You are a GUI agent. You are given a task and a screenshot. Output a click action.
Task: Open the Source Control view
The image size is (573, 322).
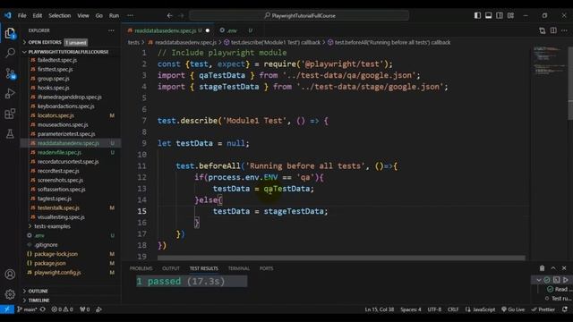pyautogui.click(x=10, y=73)
